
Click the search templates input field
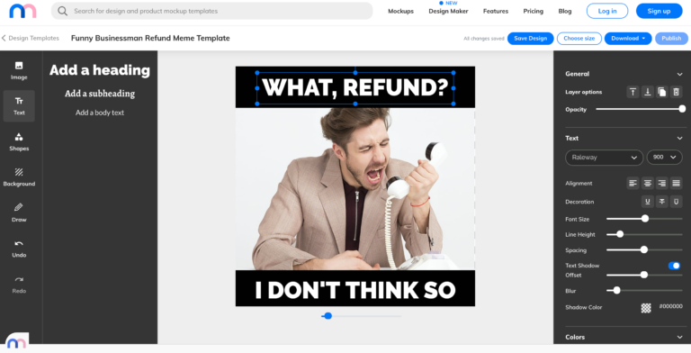[x=212, y=11]
